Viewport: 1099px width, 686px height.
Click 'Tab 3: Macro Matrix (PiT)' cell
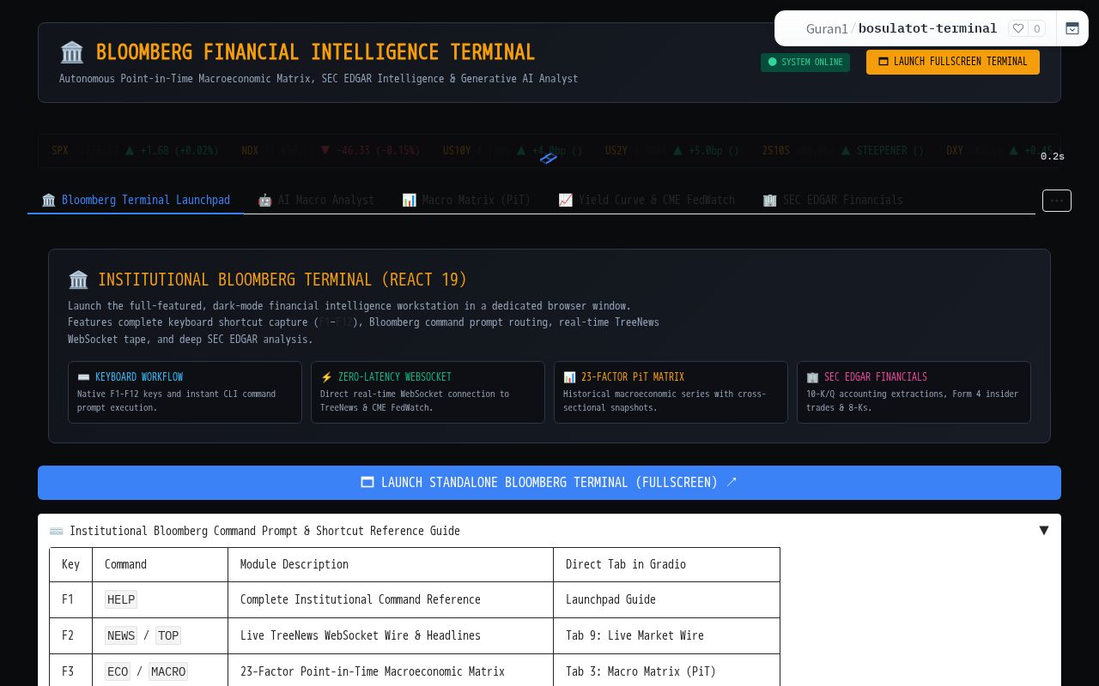[666, 671]
